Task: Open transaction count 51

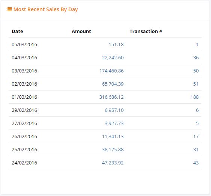Action: [x=196, y=84]
